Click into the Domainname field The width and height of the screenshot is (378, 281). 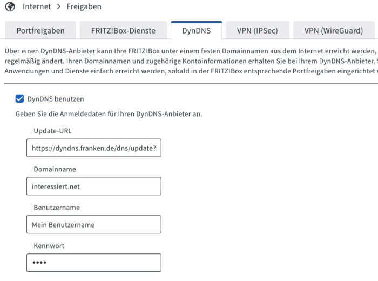point(93,186)
